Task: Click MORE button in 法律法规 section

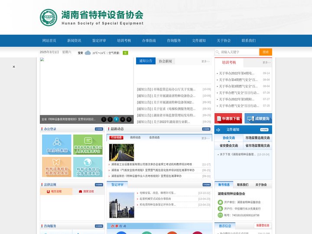Action: pyautogui.click(x=99, y=185)
